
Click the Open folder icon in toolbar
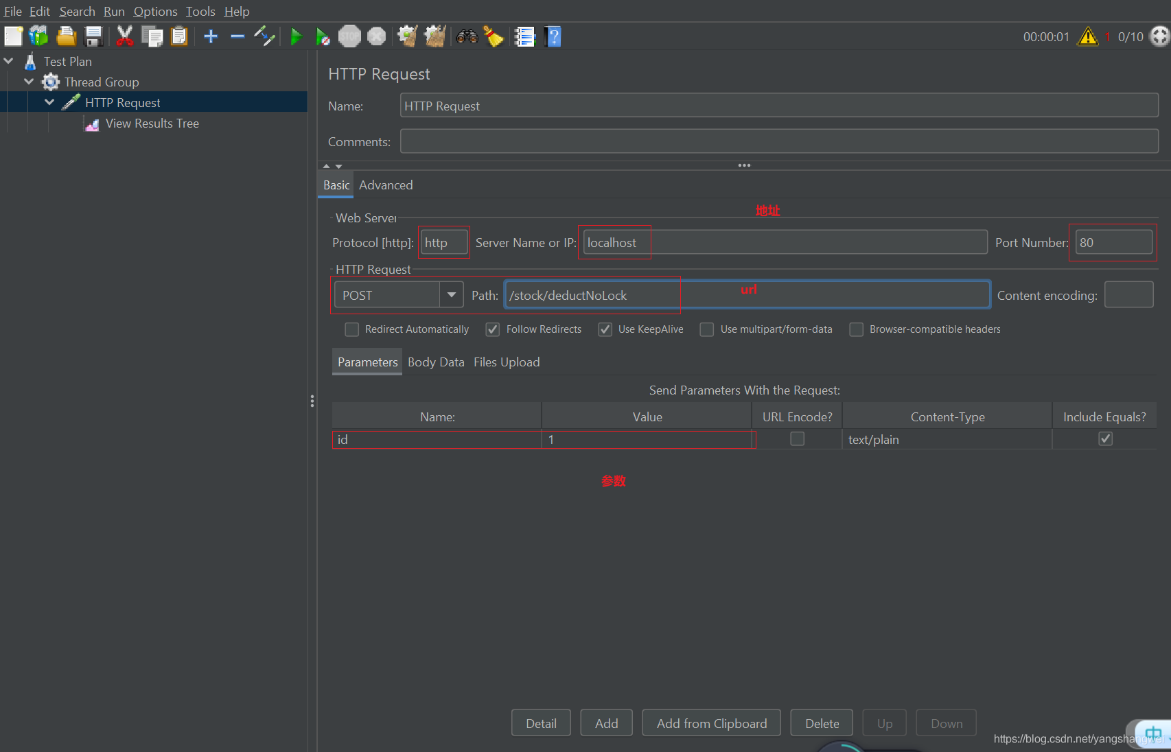(x=67, y=36)
